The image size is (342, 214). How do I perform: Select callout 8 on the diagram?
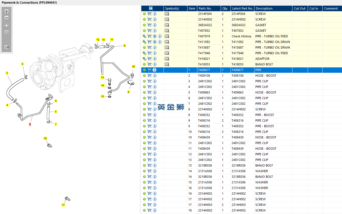point(124,45)
